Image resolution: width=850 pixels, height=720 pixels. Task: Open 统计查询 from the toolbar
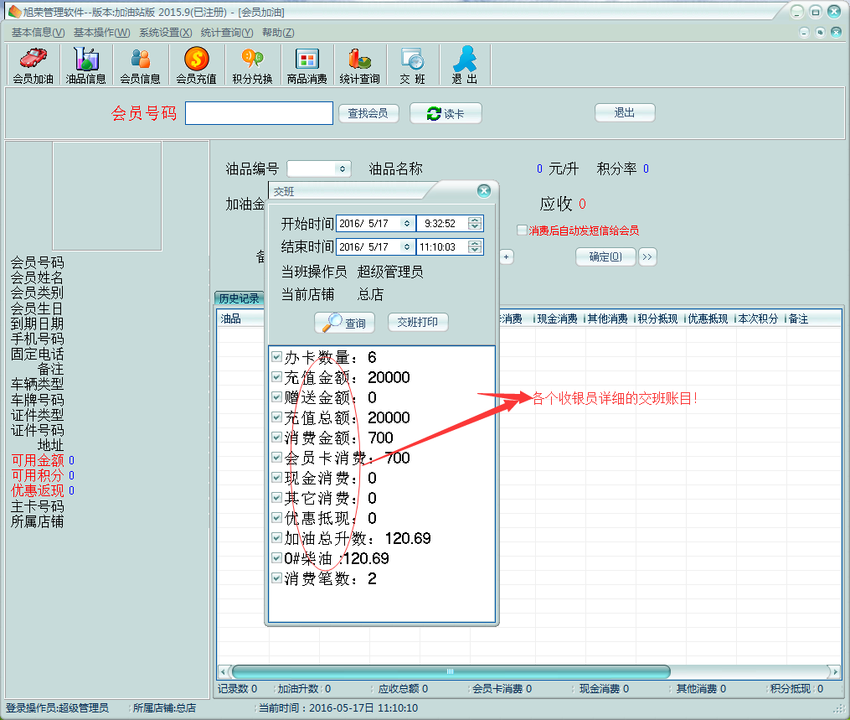(359, 65)
